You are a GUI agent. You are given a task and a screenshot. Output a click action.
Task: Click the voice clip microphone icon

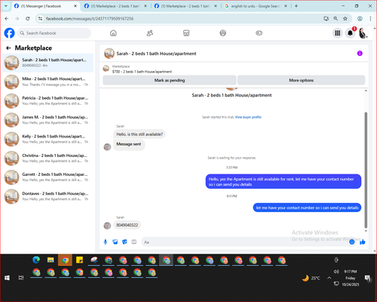(x=106, y=242)
